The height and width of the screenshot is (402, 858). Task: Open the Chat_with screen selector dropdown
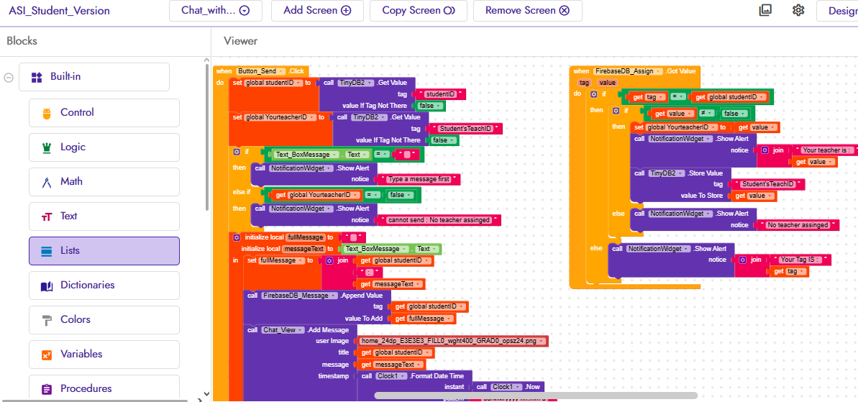click(216, 11)
